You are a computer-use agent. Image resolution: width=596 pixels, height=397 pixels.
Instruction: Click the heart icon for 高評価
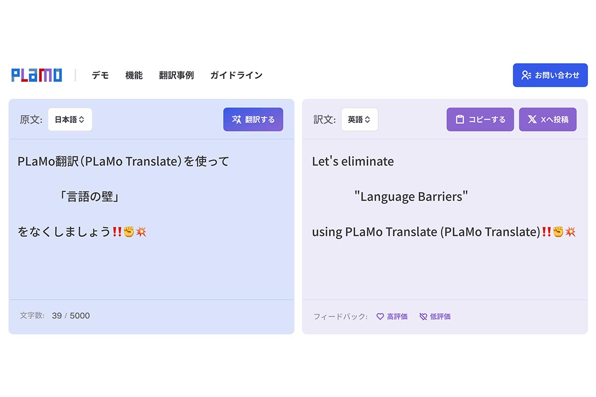[x=380, y=317]
